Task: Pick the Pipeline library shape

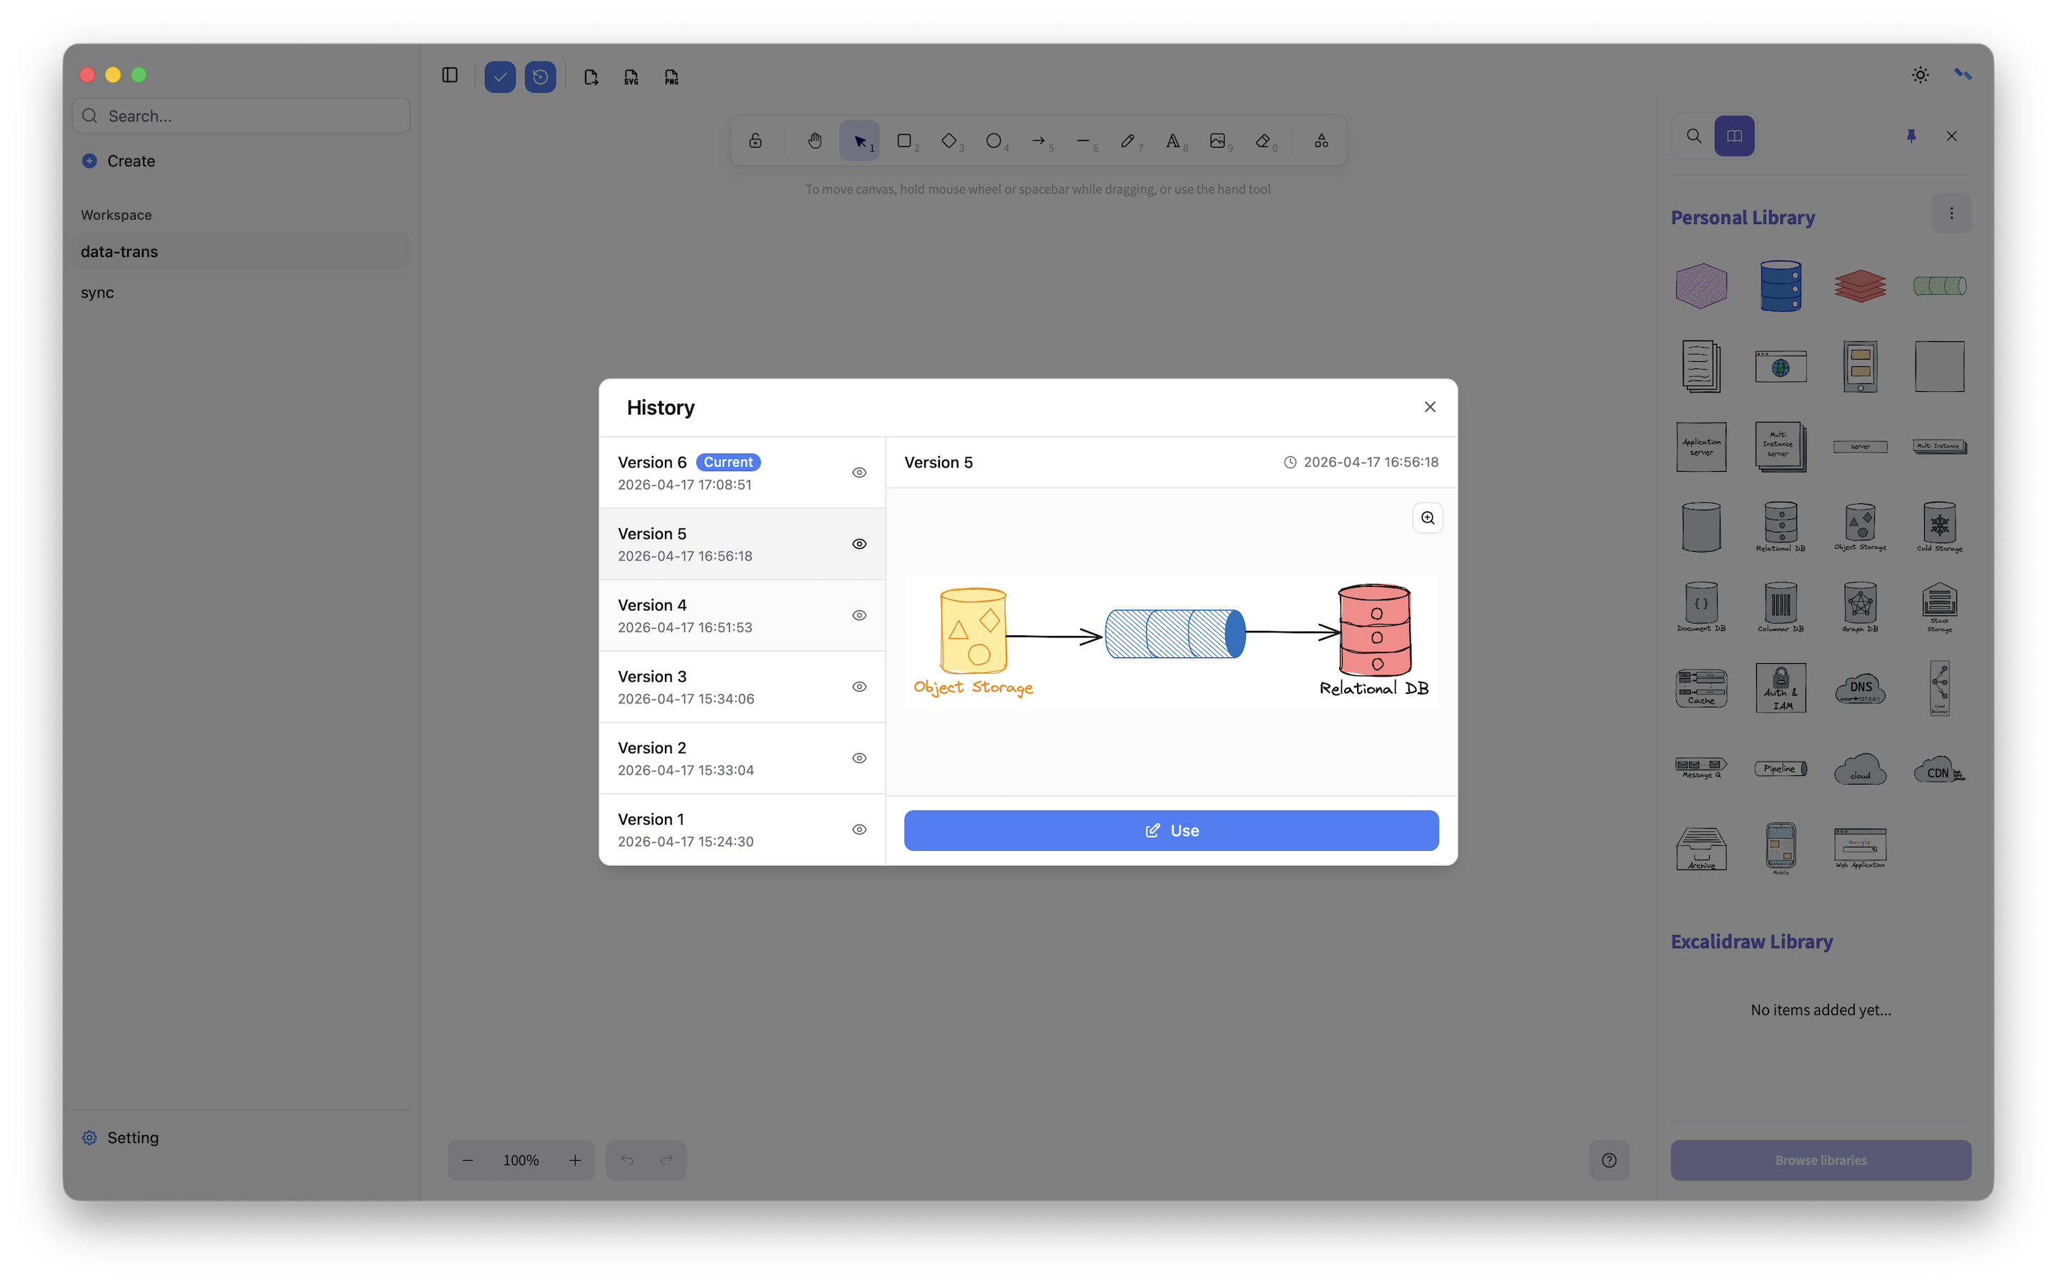Action: 1781,768
